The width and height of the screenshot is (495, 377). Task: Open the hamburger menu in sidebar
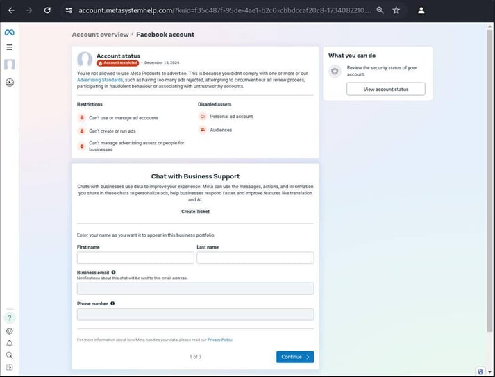(x=10, y=47)
